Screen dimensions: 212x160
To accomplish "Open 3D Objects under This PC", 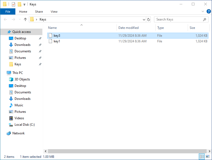I will 22,79.
